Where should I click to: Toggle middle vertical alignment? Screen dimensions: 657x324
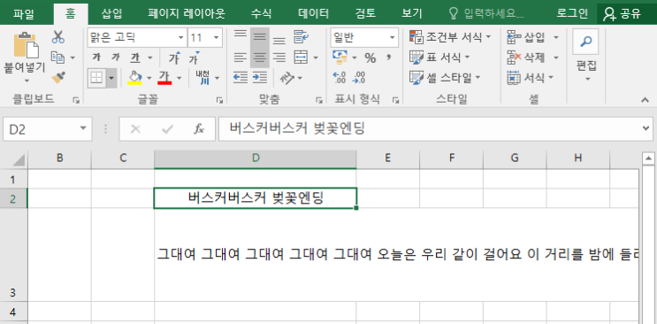pyautogui.click(x=260, y=37)
